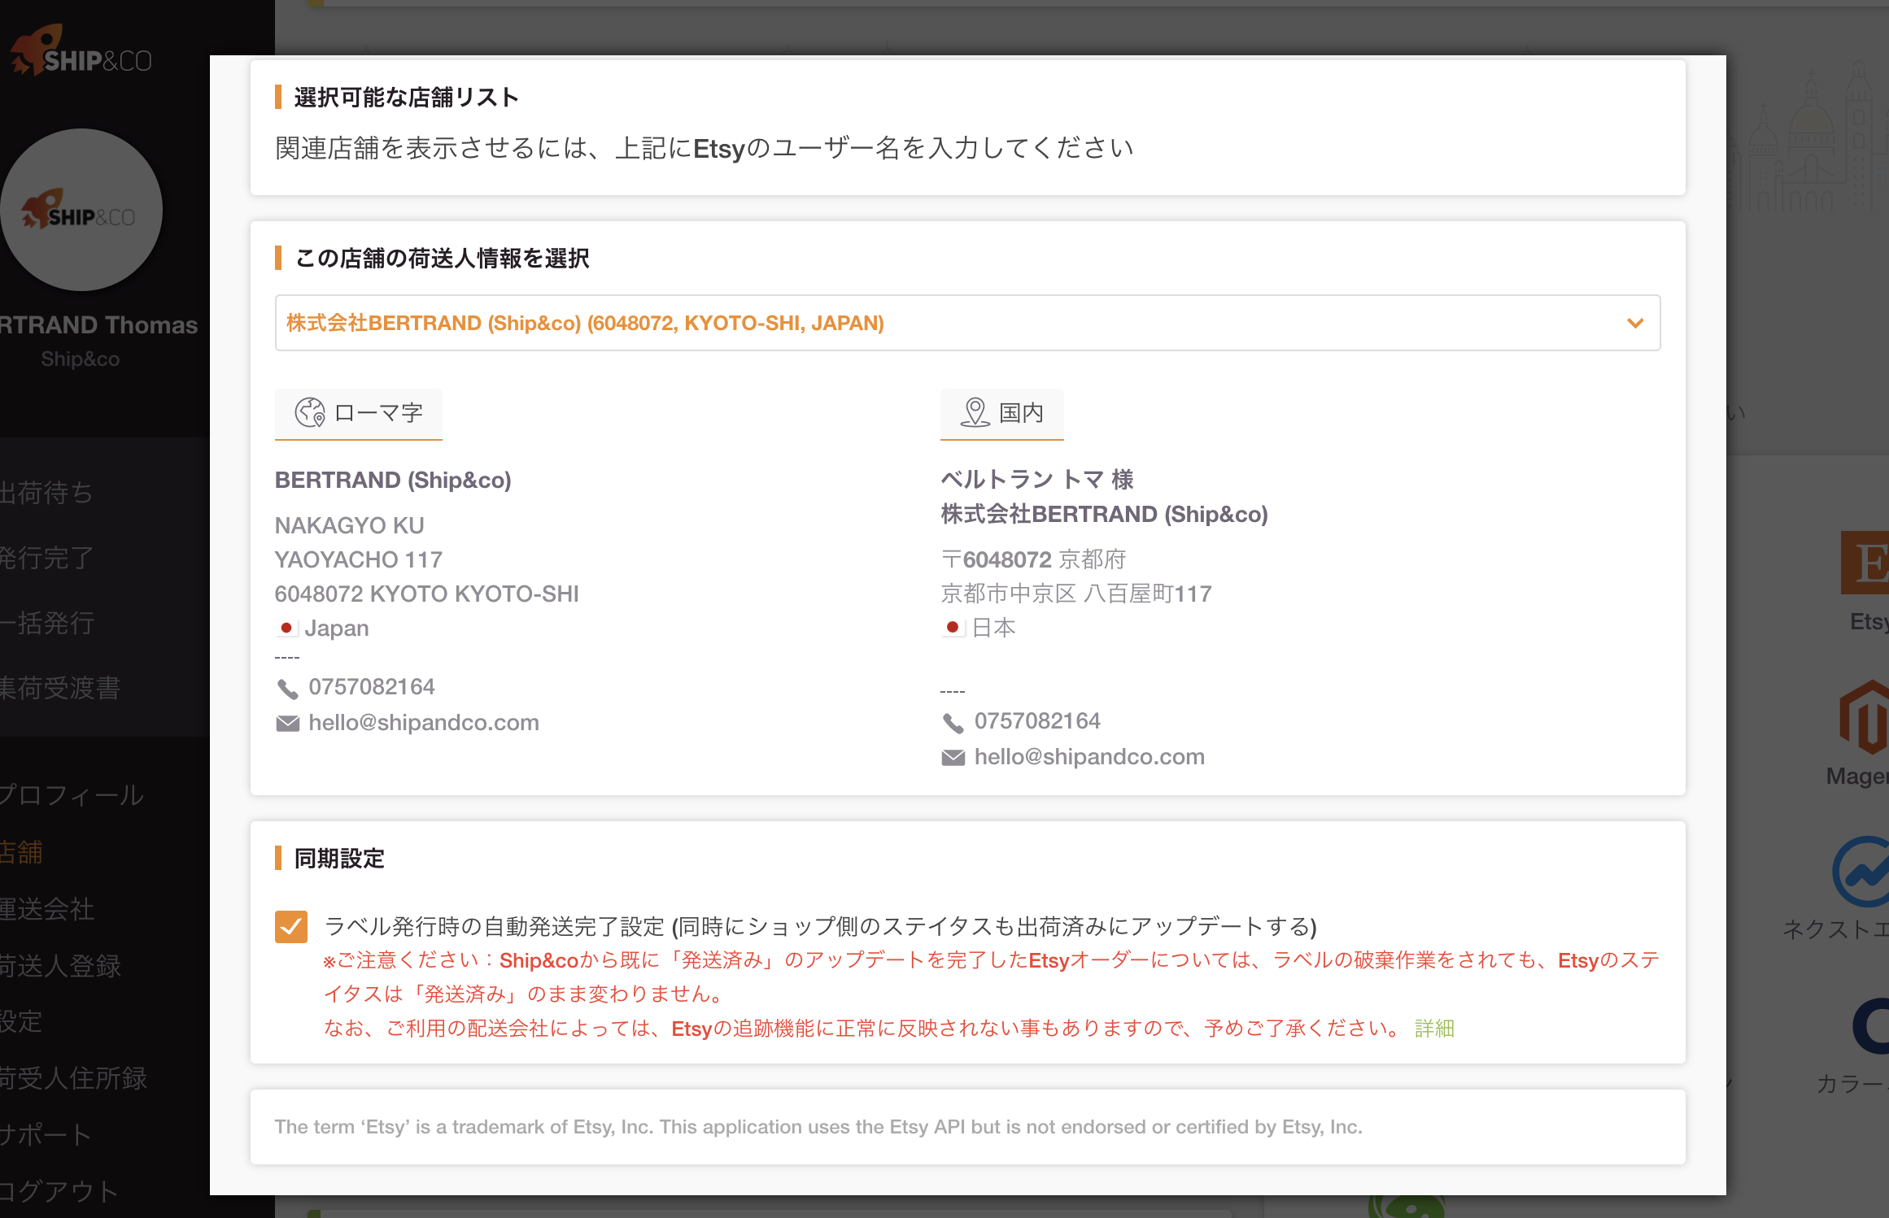The image size is (1889, 1218).
Task: Click the map pin icon on 国内 tab
Action: point(975,413)
